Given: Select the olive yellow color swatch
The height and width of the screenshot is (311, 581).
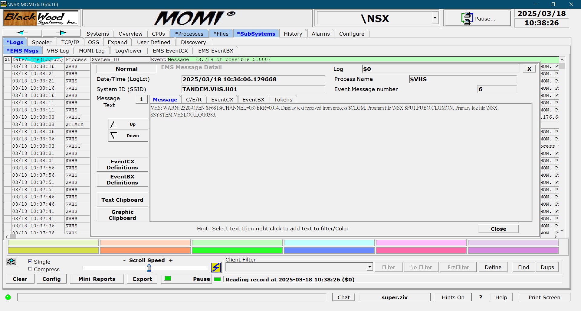Looking at the screenshot, I should point(53,250).
